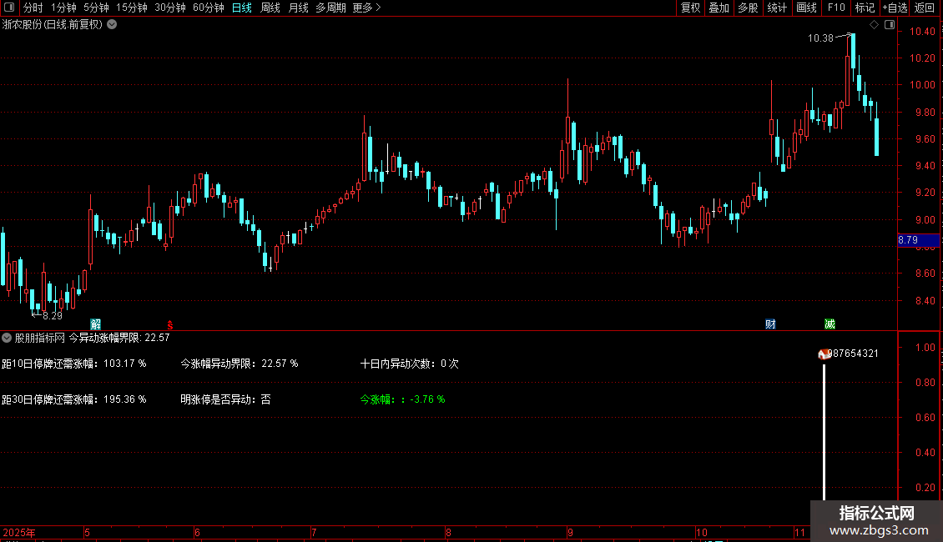Click the 复权 button
Screen dimensions: 943x542
690,8
